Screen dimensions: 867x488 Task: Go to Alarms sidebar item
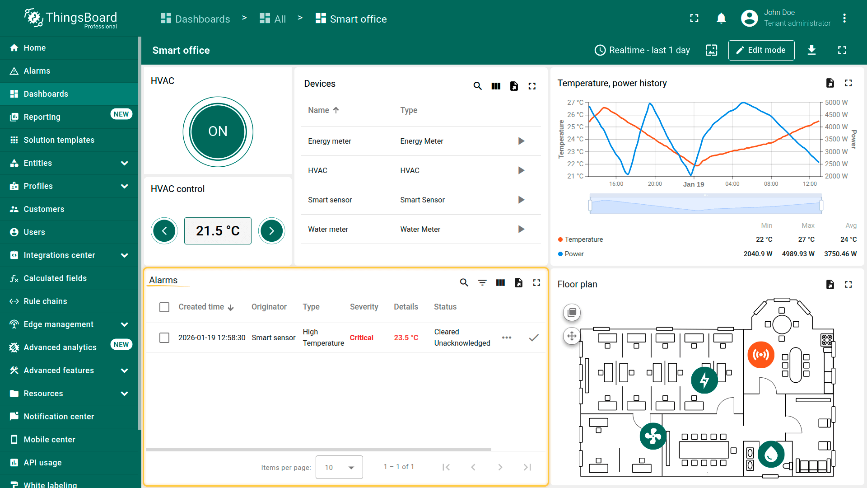click(x=37, y=71)
